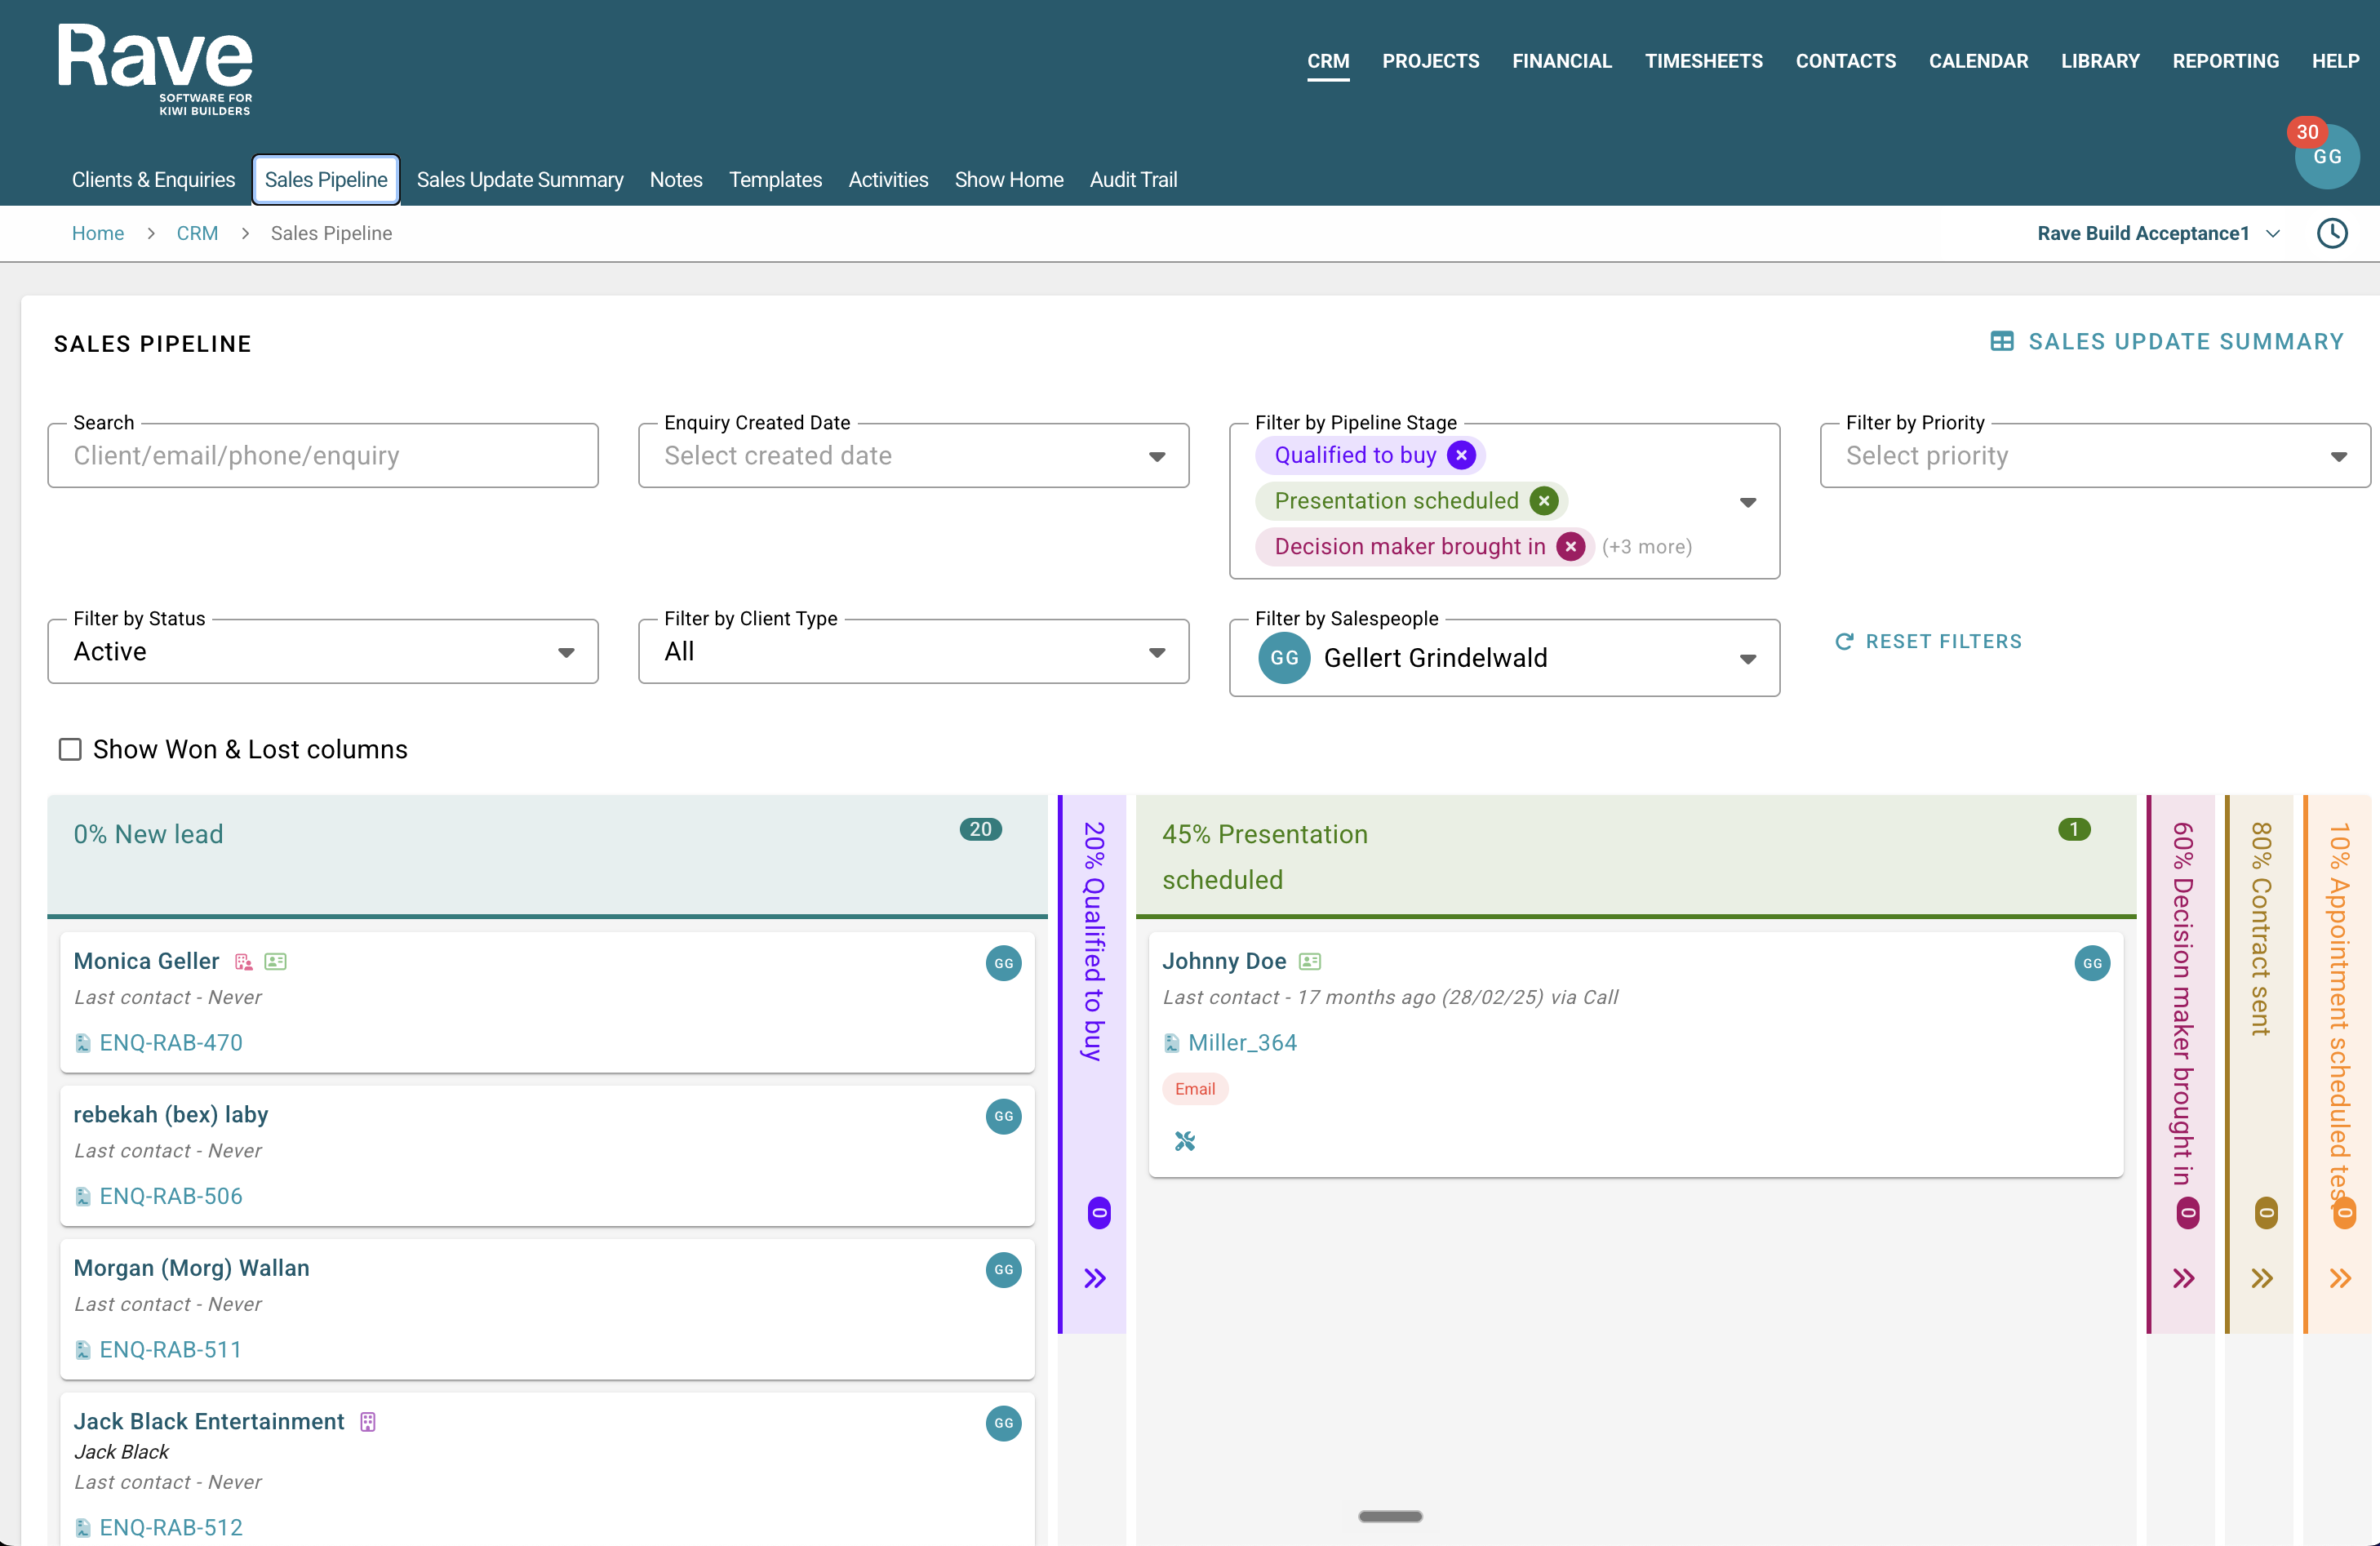The height and width of the screenshot is (1546, 2380).
Task: Click Johnny Doe's contact card icon
Action: pos(1309,962)
